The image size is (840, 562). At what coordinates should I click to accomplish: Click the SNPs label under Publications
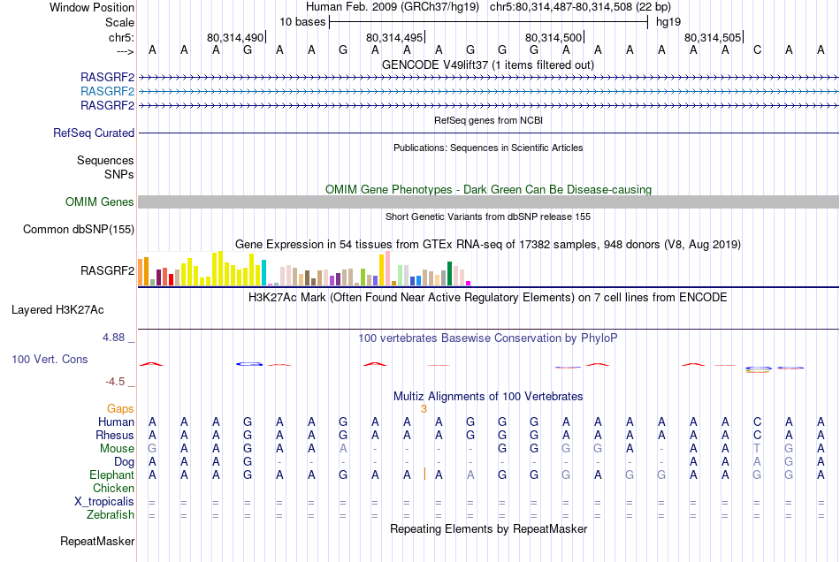(119, 174)
